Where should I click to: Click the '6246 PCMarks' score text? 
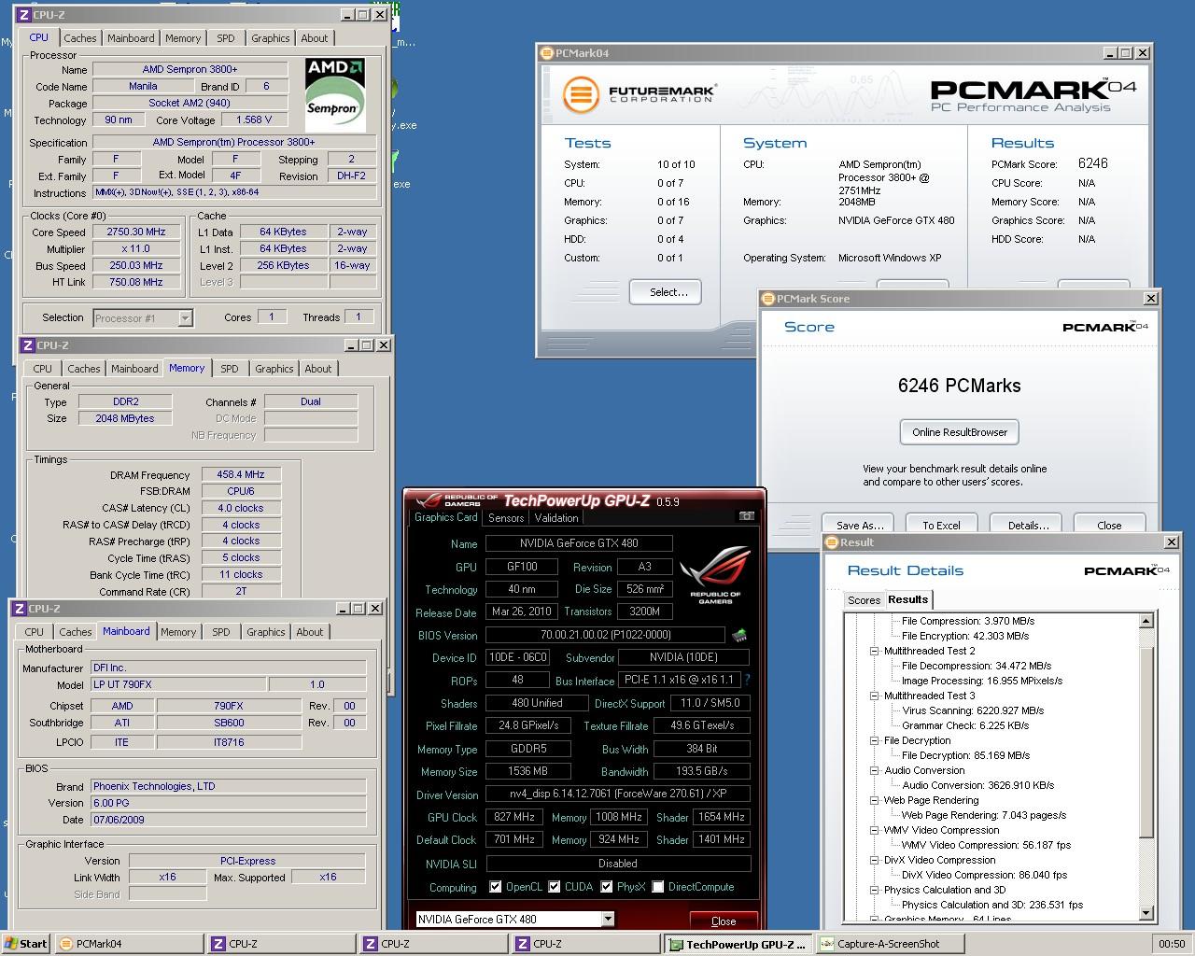959,386
